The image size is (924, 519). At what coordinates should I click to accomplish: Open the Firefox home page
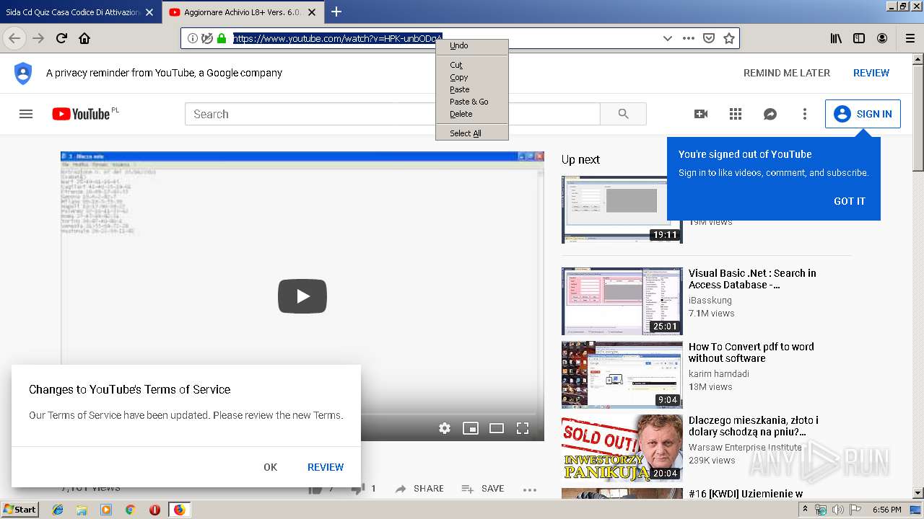pos(84,38)
